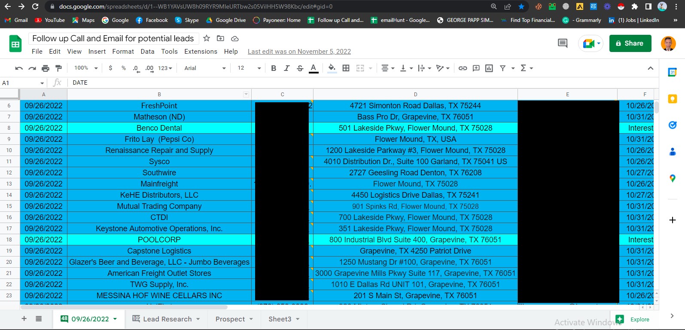Open Google account profile picture

pos(668,43)
